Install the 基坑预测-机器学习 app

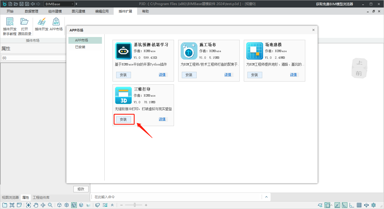click(123, 75)
